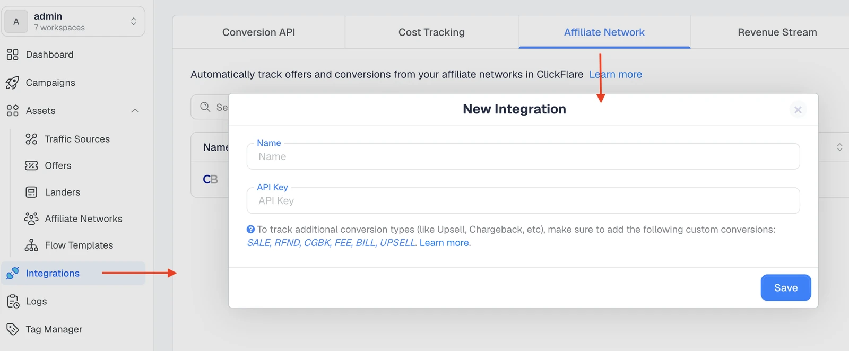
Task: Click the Landers page icon
Action: (x=31, y=192)
